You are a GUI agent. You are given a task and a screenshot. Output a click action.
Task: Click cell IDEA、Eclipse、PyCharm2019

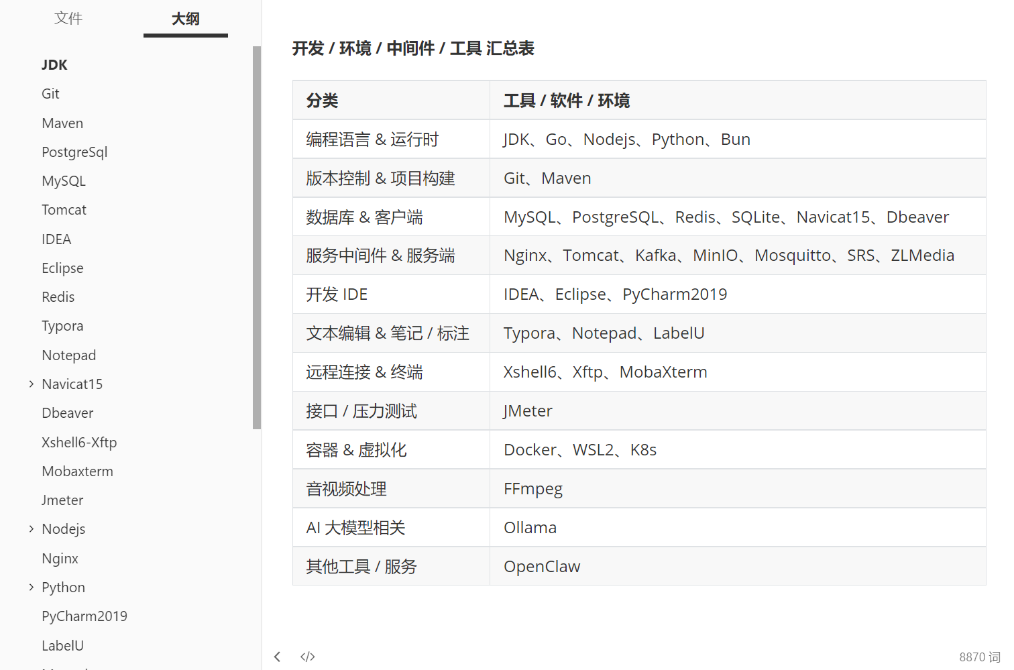tap(738, 294)
